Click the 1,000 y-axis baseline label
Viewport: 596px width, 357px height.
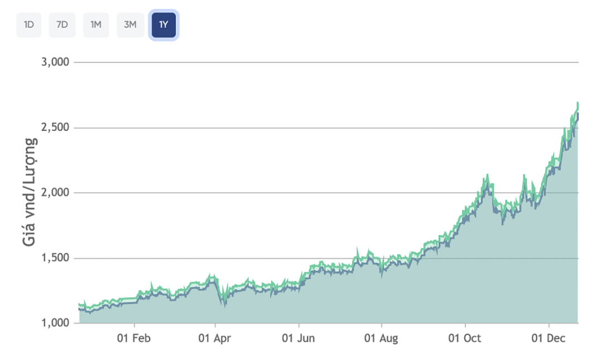[55, 323]
